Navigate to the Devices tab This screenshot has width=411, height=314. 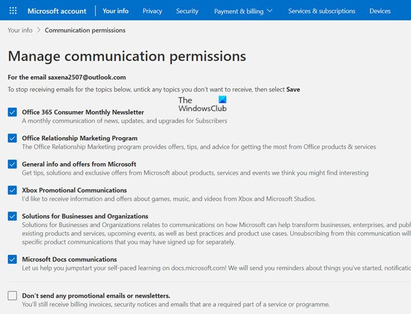click(380, 11)
